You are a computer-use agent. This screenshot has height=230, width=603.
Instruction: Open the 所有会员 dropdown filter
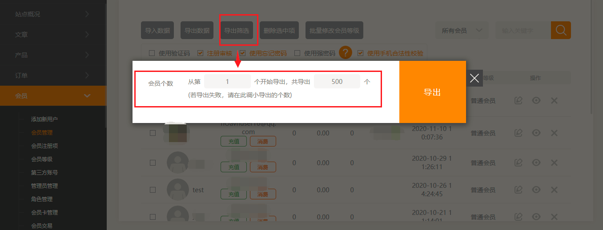point(462,31)
